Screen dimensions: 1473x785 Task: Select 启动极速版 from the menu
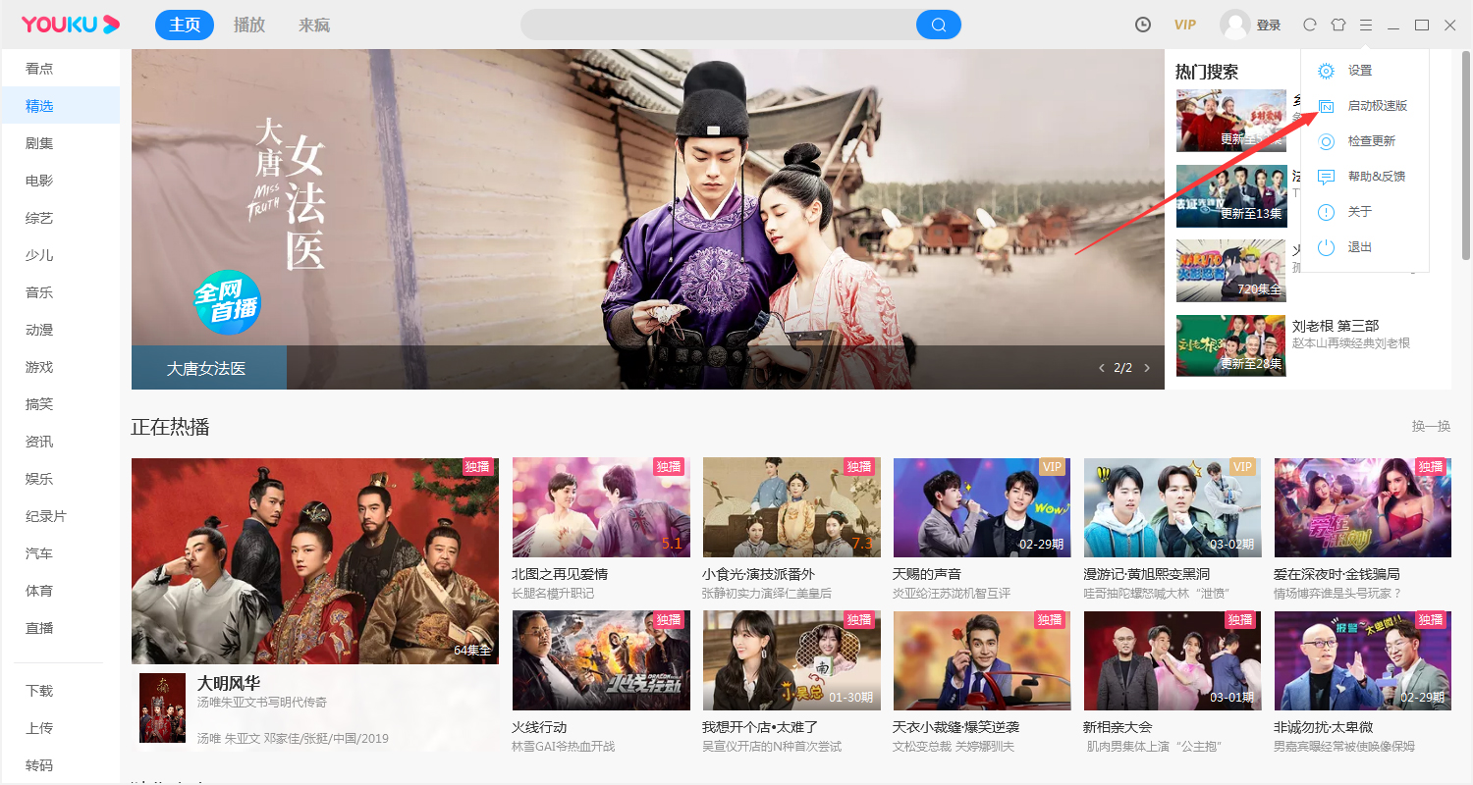pos(1377,106)
